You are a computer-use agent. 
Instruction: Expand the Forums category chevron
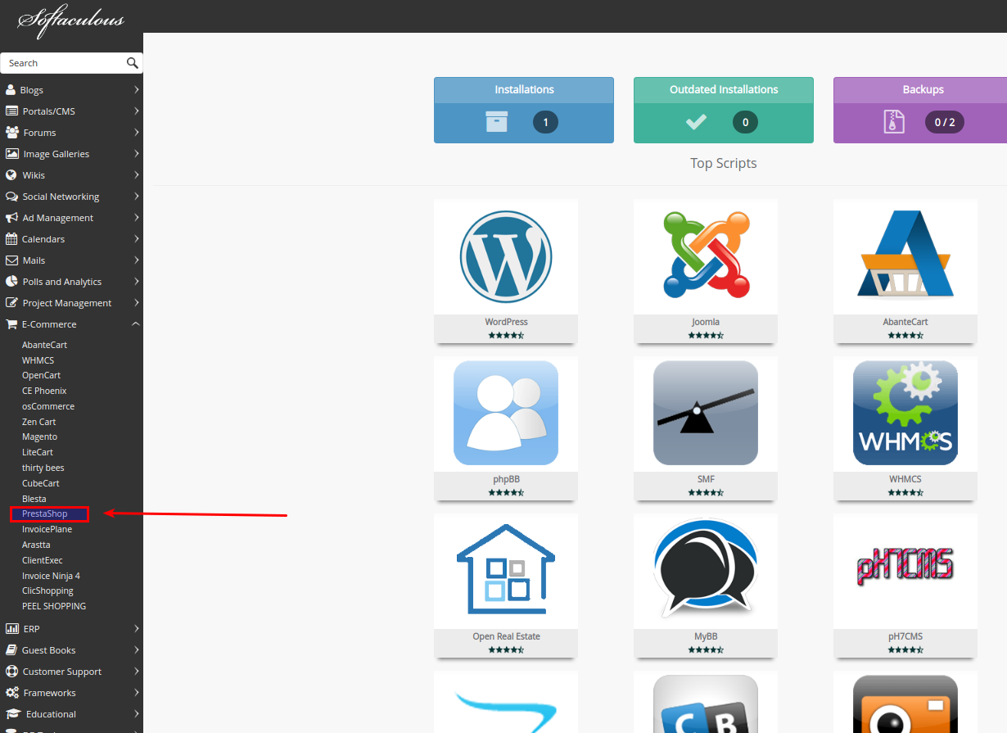pos(136,133)
